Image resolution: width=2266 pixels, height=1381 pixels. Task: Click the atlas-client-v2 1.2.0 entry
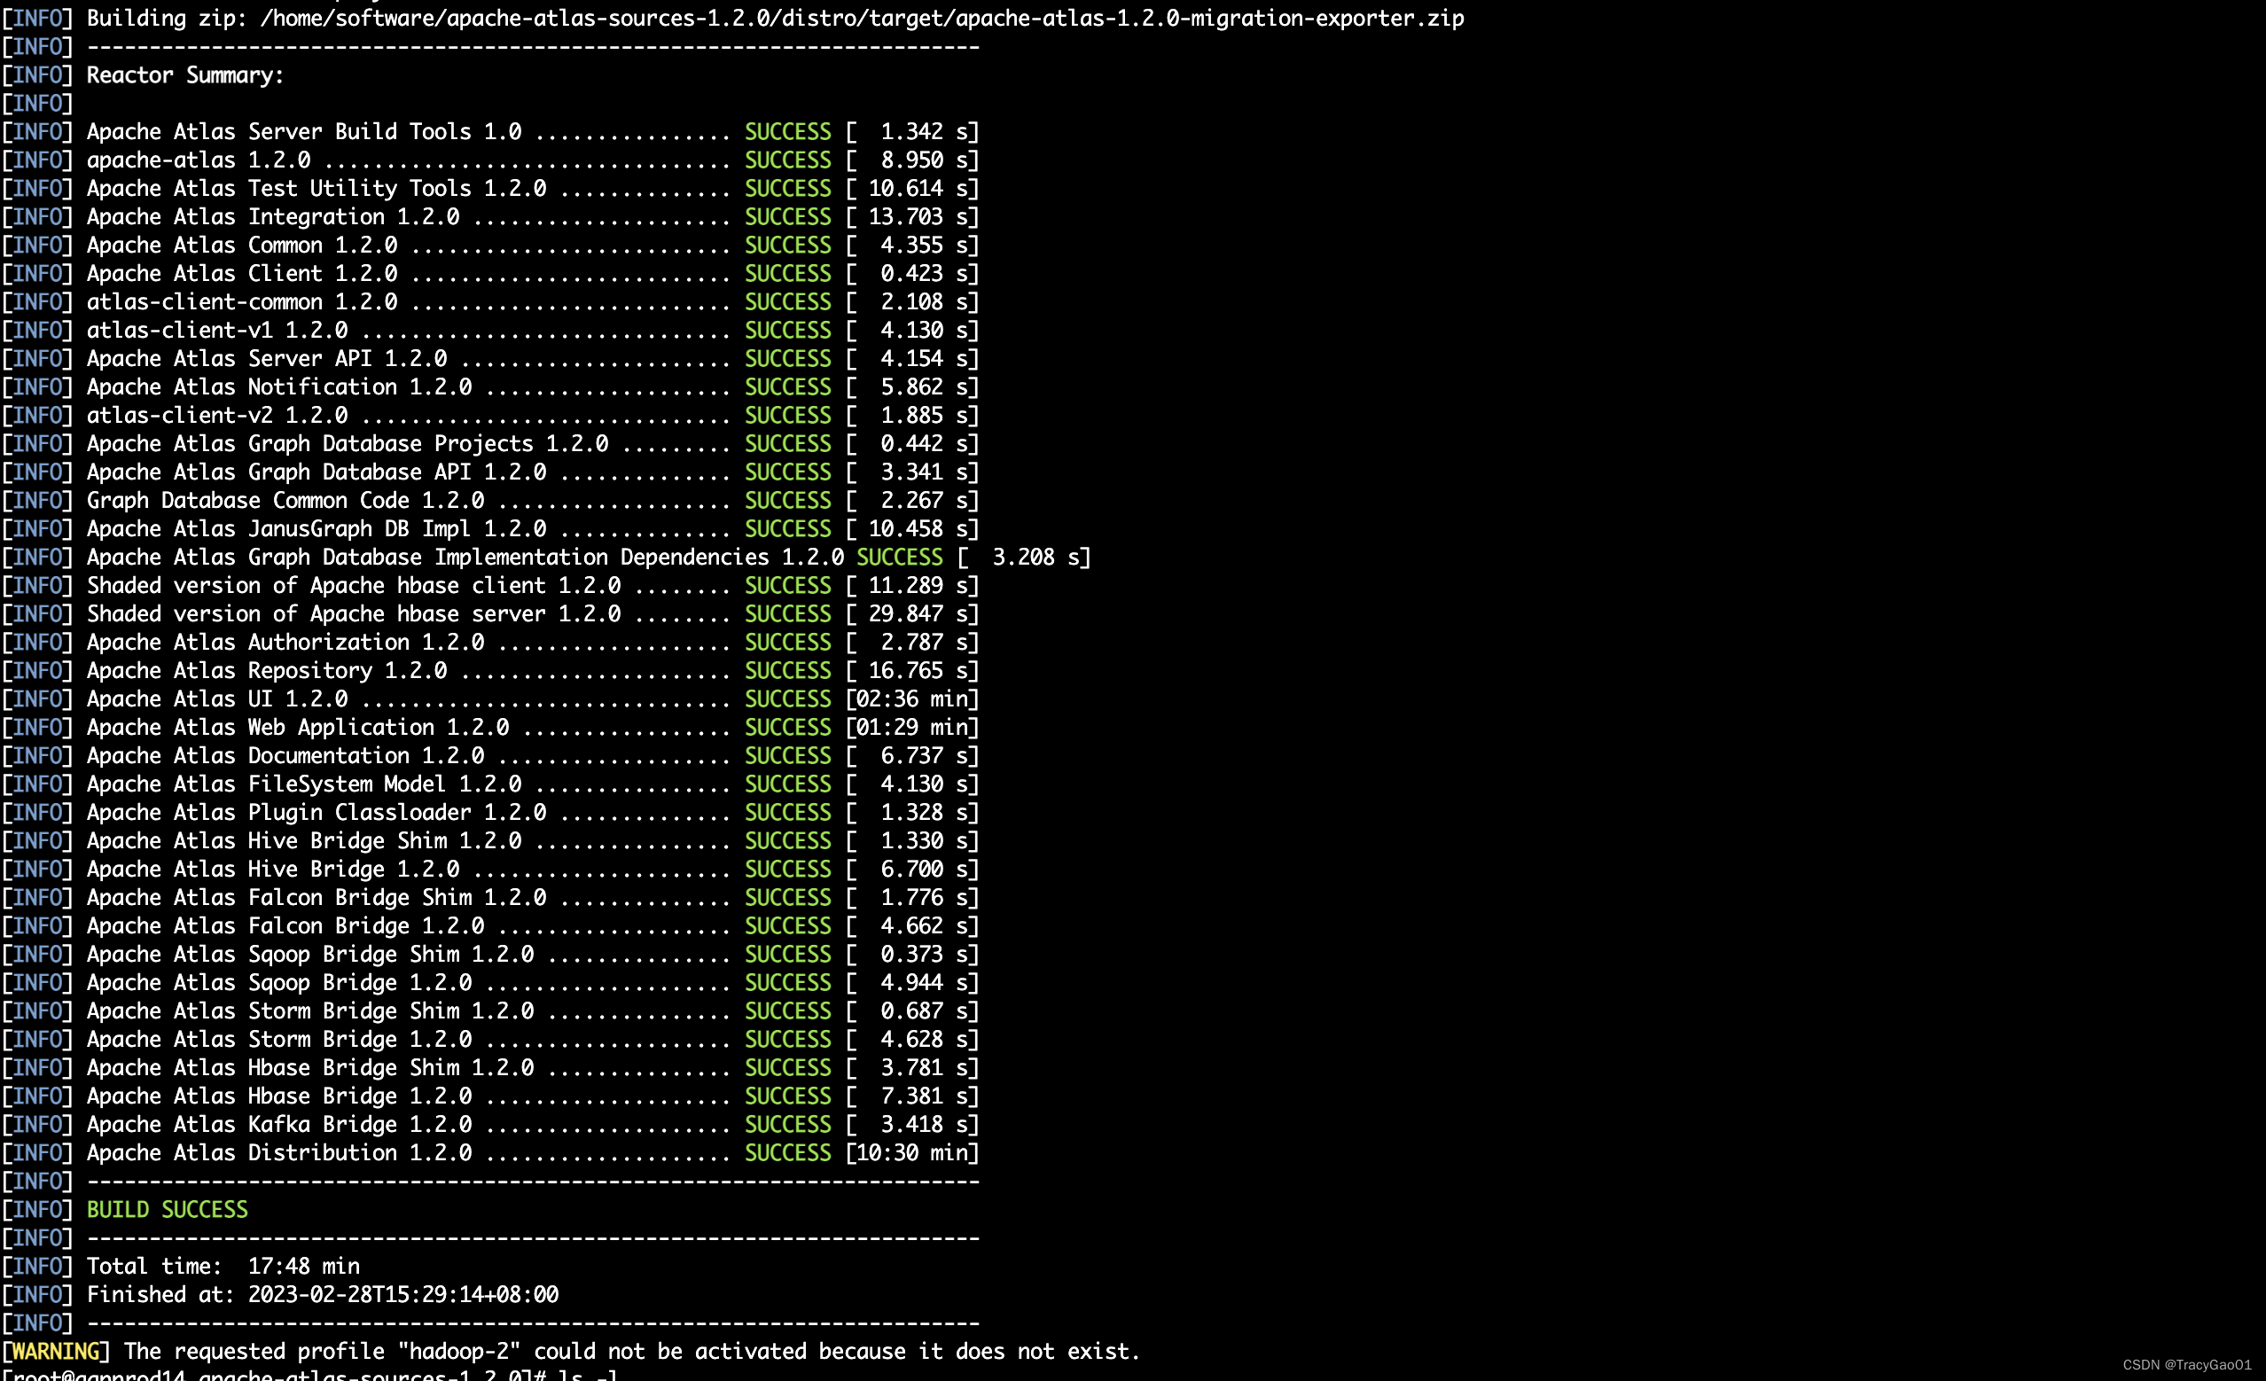point(217,416)
